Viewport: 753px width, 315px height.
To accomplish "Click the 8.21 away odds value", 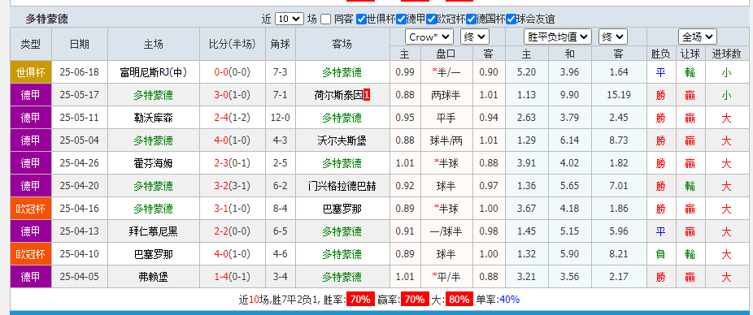I will (619, 254).
